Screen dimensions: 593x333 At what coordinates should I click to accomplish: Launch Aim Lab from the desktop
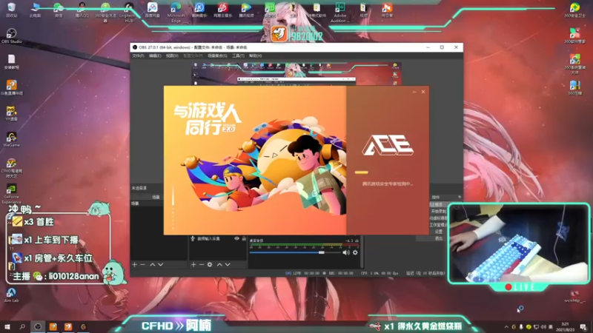(11, 295)
